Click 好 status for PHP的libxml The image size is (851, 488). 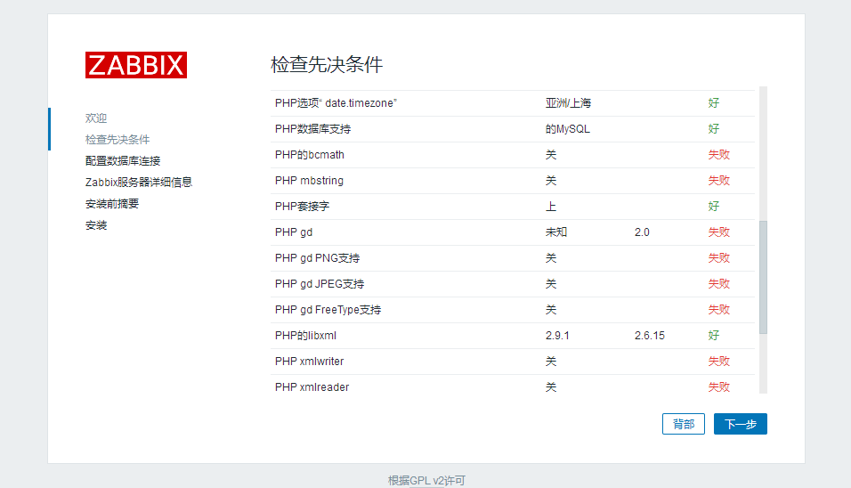point(714,336)
